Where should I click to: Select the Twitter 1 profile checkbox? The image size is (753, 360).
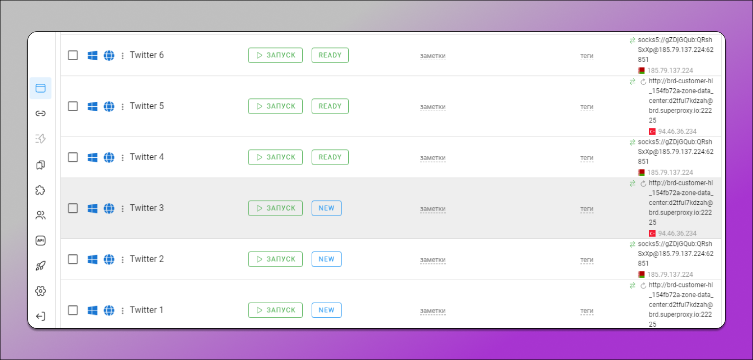pos(73,310)
